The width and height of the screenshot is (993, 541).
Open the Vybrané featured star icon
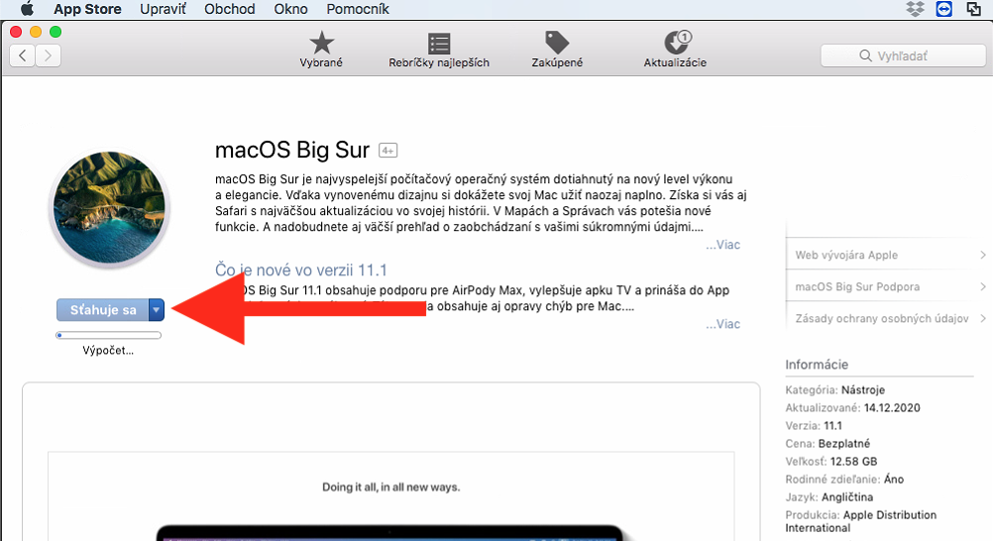point(321,44)
